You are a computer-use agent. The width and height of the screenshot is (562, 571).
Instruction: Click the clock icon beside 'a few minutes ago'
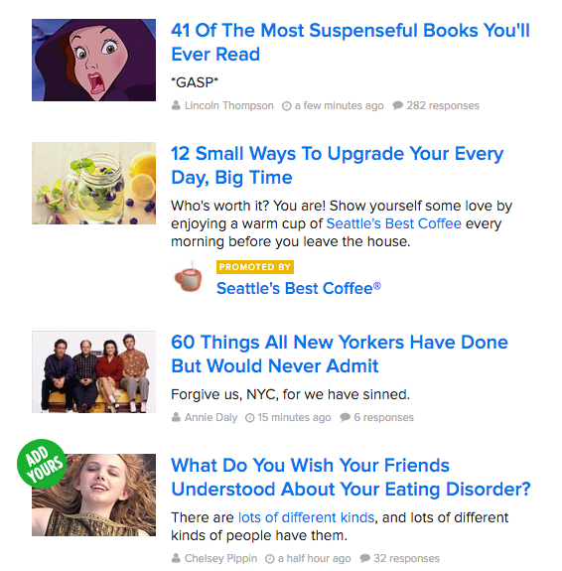click(x=287, y=106)
